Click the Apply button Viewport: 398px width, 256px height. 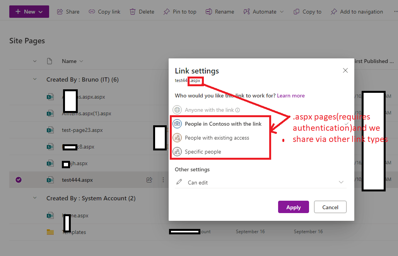click(294, 207)
